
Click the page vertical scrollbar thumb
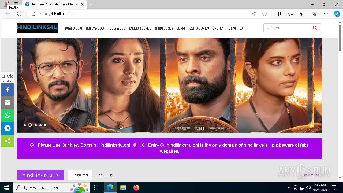point(340,38)
